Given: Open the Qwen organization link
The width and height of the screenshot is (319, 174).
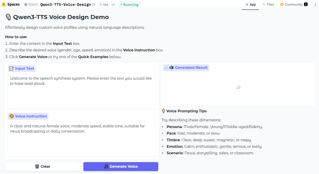Looking at the screenshot, I should pyautogui.click(x=33, y=5).
